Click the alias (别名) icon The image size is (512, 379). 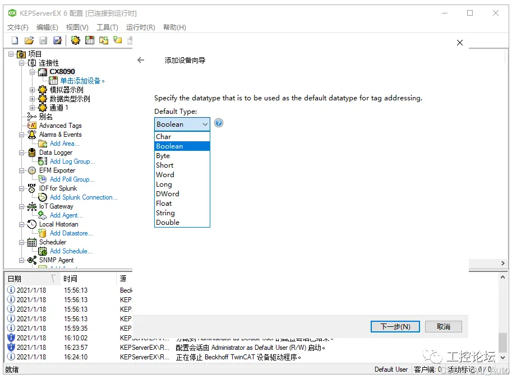coord(32,117)
